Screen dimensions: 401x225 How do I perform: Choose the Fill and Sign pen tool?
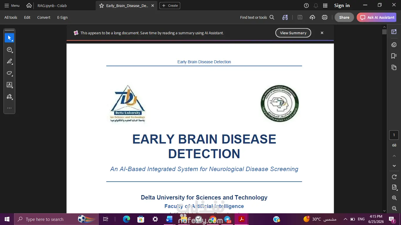click(9, 96)
